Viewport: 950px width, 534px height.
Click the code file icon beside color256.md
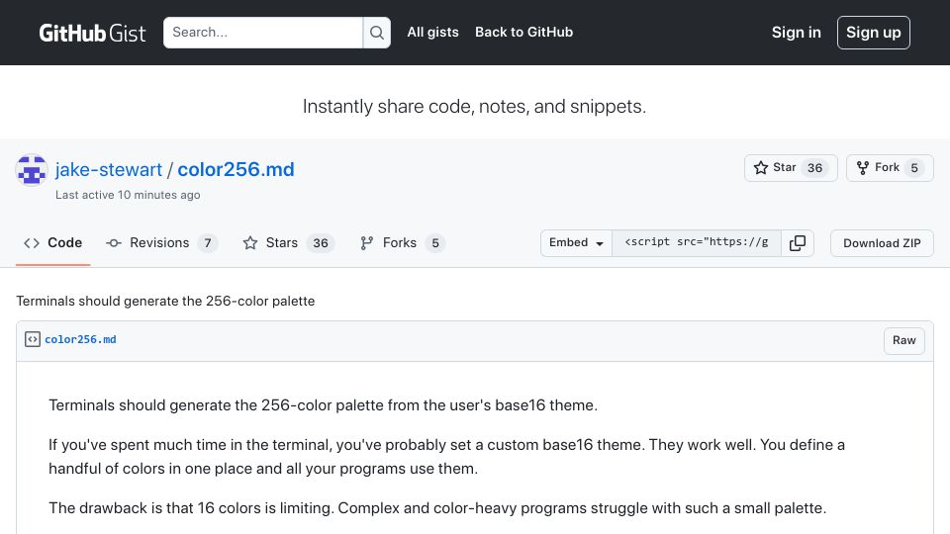tap(32, 339)
